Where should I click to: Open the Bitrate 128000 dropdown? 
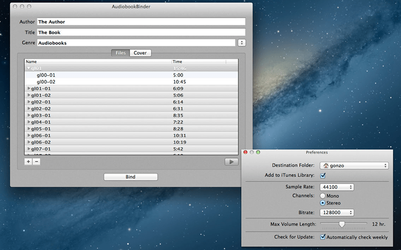[x=337, y=213]
